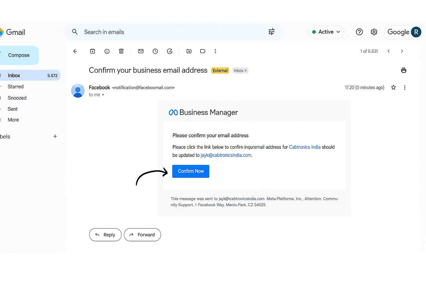The image size is (426, 284).
Task: Go back to inbox with back arrow
Action: coord(75,51)
